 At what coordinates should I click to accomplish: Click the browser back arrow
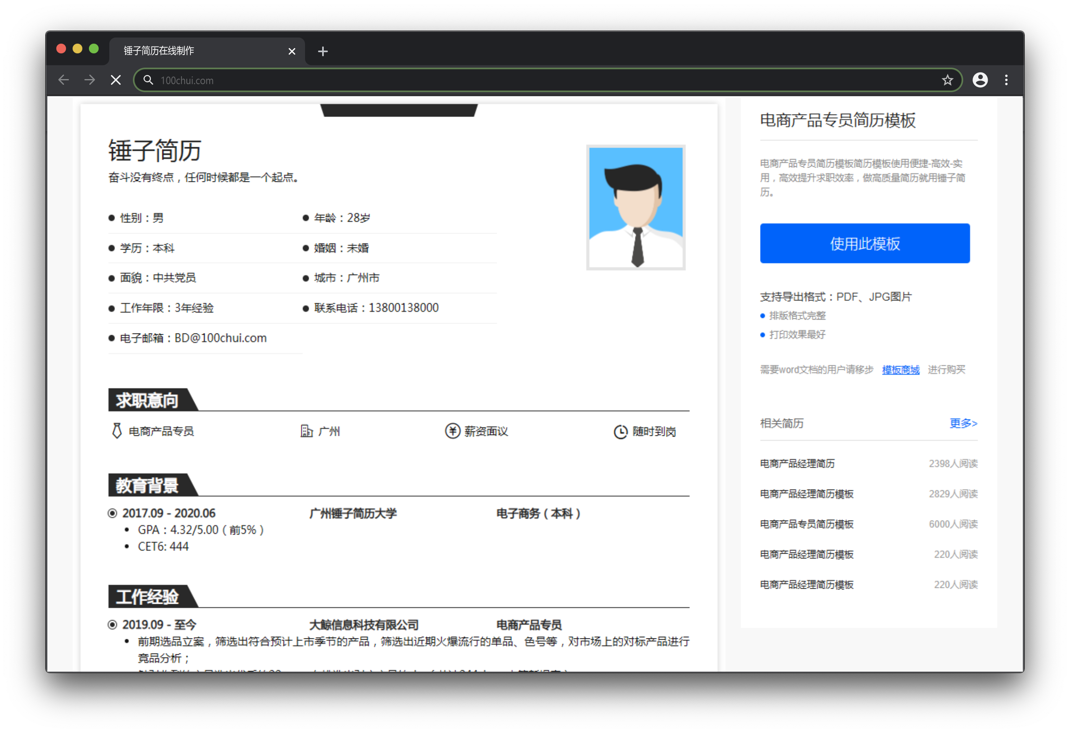pos(64,80)
